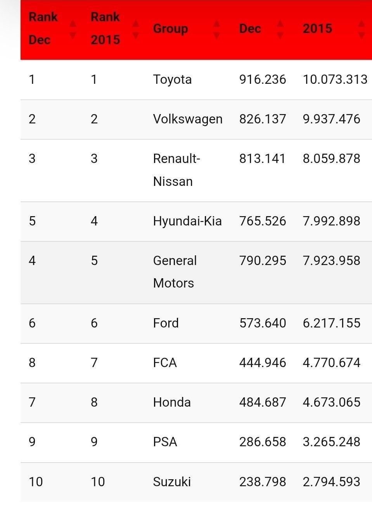Viewport: 372px width, 506px height.
Task: Click sort arrows beside Rank Dec header
Action: 73,29
